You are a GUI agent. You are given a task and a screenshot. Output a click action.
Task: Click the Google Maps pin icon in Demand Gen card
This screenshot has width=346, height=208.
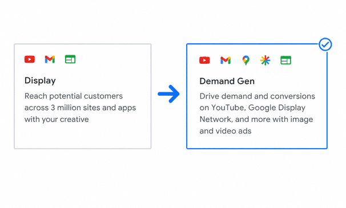(x=246, y=60)
